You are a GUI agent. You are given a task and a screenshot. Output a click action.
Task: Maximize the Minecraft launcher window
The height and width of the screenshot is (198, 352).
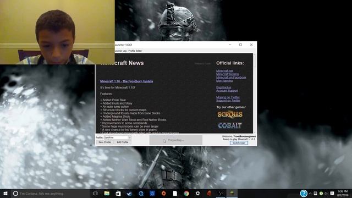pos(240,45)
